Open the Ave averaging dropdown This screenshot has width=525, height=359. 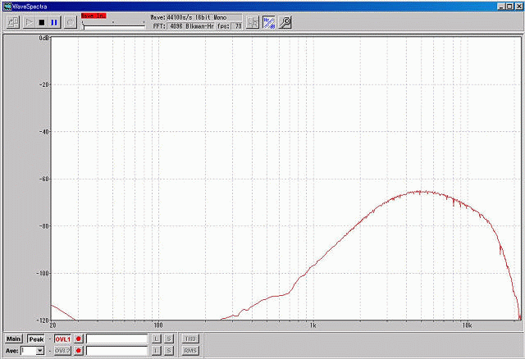click(39, 351)
